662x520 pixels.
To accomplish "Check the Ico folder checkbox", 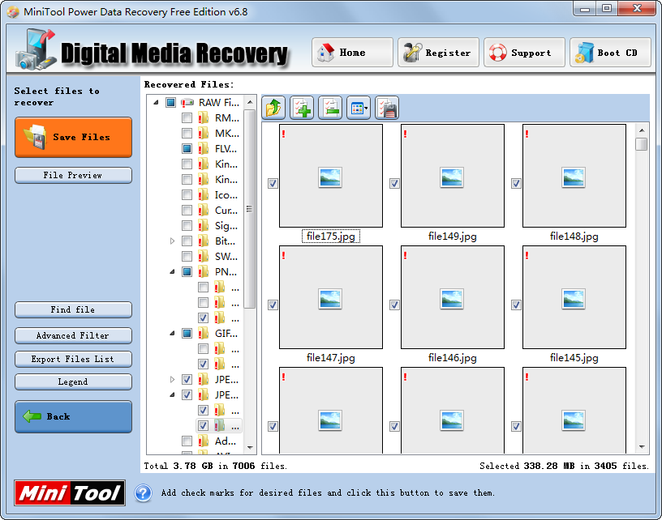I will point(187,194).
